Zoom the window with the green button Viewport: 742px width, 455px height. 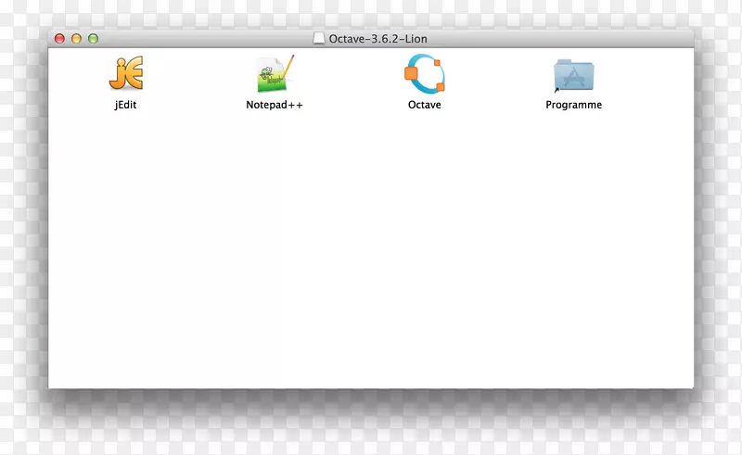[94, 38]
